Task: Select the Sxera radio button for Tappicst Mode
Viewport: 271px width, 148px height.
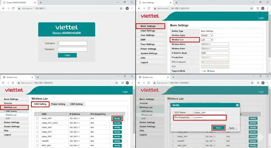Action: (208, 71)
